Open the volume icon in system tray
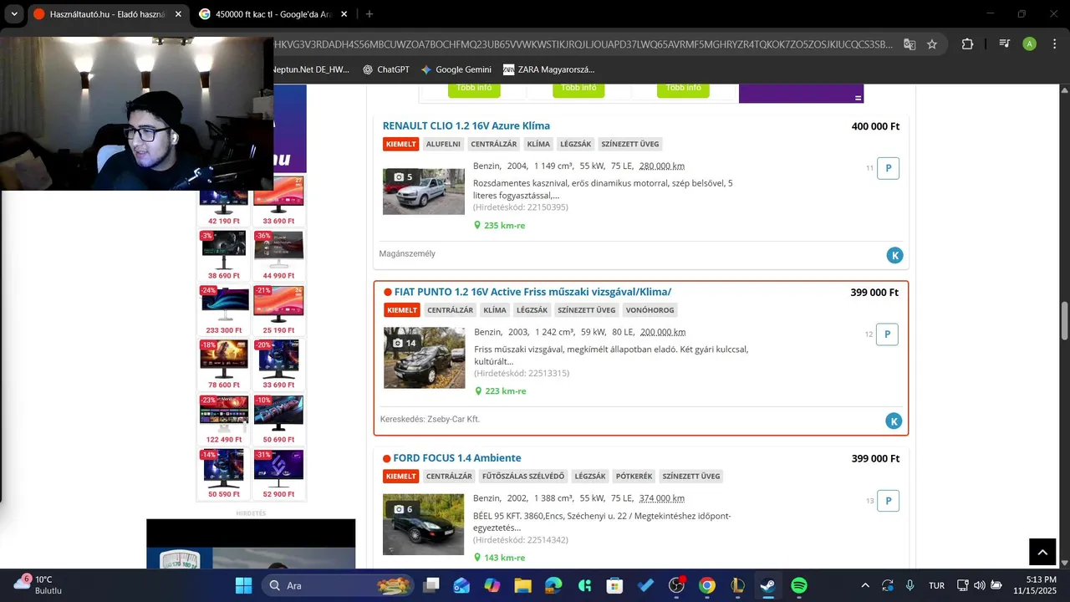Image resolution: width=1070 pixels, height=602 pixels. click(980, 585)
